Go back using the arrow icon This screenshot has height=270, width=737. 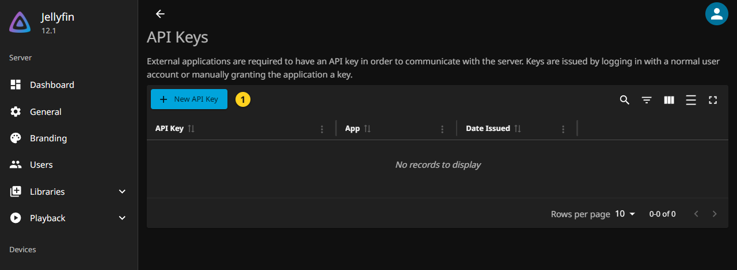pos(160,14)
